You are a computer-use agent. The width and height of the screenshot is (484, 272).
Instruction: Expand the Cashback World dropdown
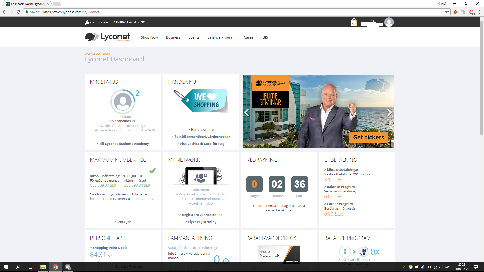pos(129,22)
